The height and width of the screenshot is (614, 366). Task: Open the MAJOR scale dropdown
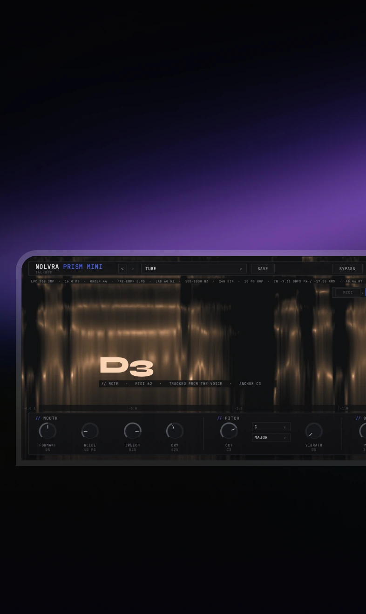[271, 437]
